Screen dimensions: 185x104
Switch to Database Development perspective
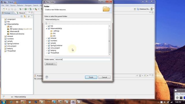[x=143, y=9]
